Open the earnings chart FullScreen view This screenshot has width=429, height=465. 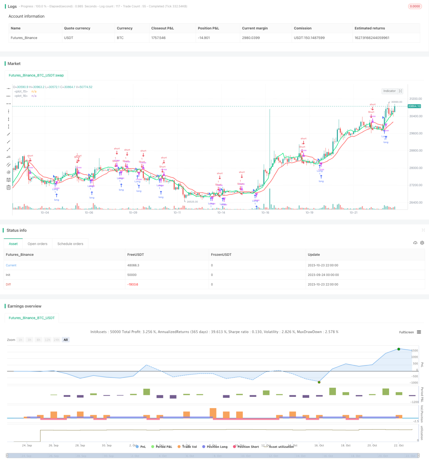(x=406, y=332)
